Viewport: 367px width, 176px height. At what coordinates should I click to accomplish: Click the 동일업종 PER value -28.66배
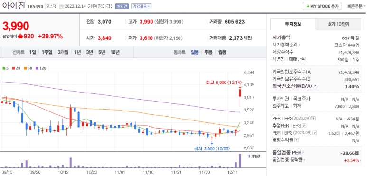pos(350,153)
